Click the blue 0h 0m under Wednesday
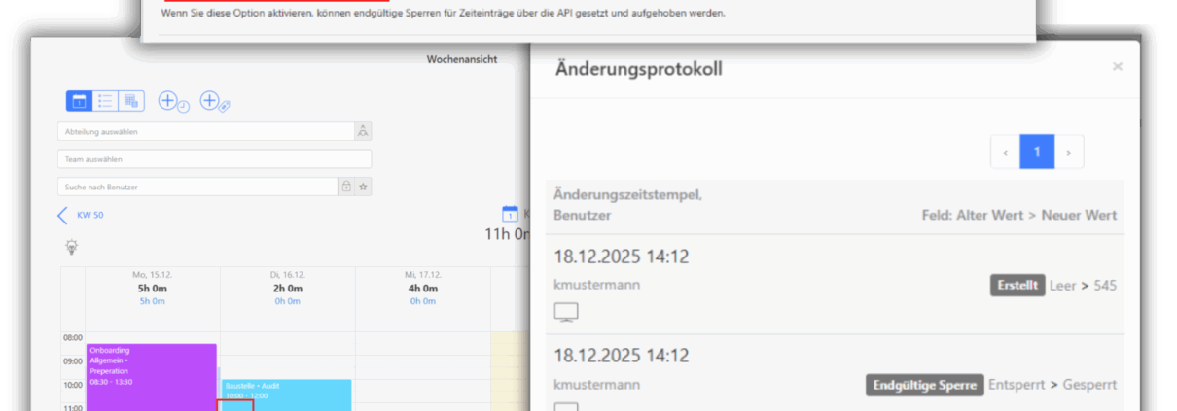1177x411 pixels. (422, 301)
